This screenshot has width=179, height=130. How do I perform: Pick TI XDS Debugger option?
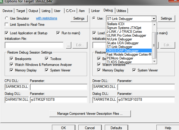pos(129,62)
